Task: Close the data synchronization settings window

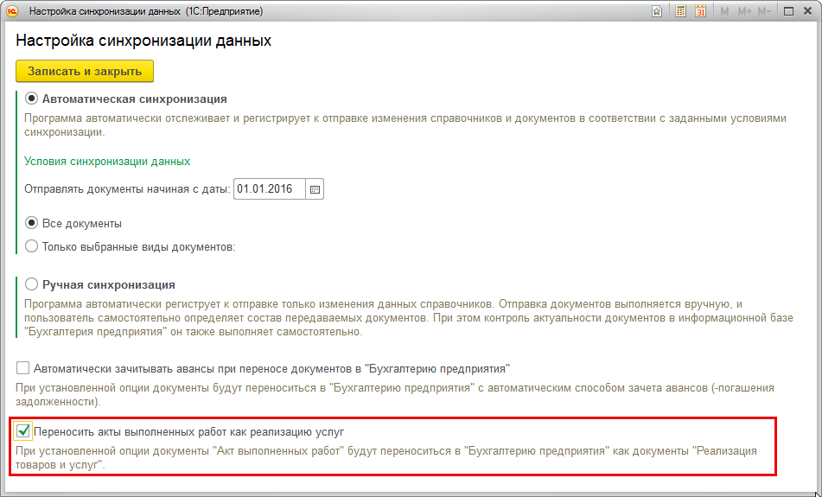Action: (808, 11)
